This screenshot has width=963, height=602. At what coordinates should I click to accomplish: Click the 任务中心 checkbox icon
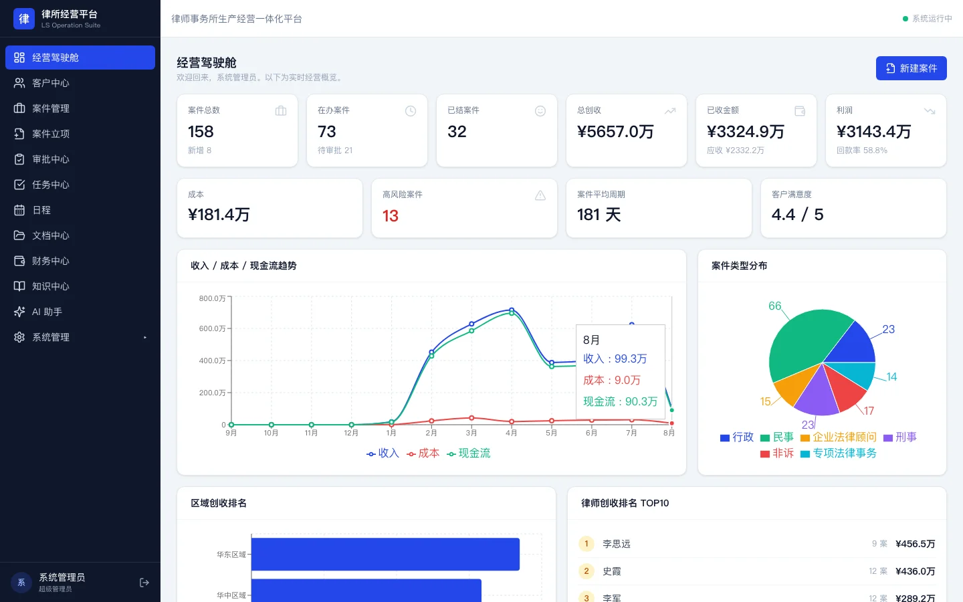[19, 185]
